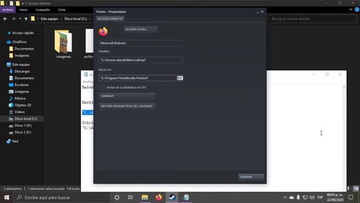Maximize the Notepad window behind
The image size is (360, 203).
coord(327,74)
